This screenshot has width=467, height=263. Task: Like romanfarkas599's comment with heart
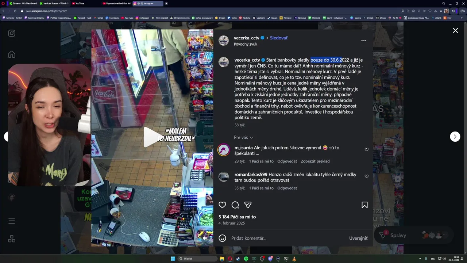tap(367, 176)
